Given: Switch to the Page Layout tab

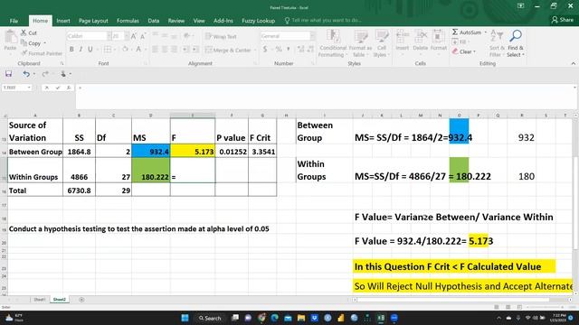Looking at the screenshot, I should (93, 21).
